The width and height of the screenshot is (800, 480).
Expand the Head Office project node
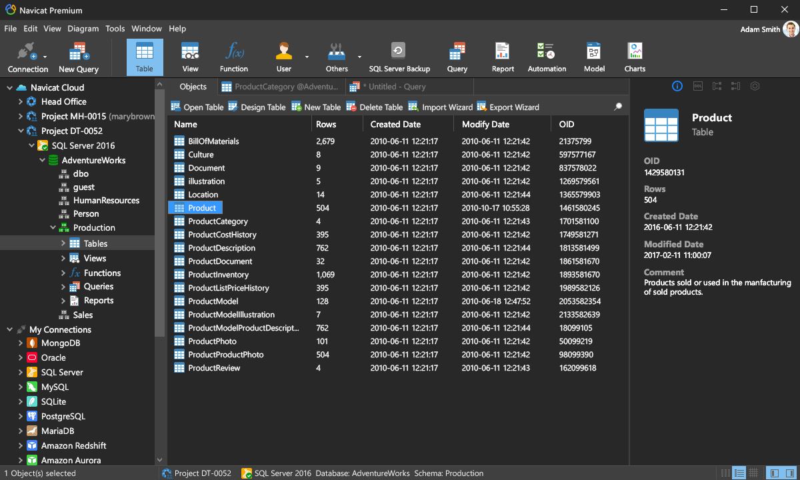click(21, 102)
